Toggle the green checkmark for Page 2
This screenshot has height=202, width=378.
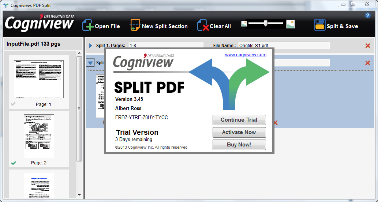click(x=14, y=163)
